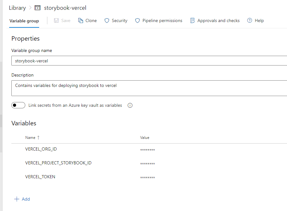Click the Help question mark icon

[x=249, y=20]
